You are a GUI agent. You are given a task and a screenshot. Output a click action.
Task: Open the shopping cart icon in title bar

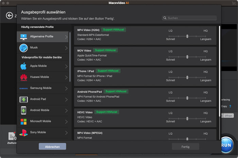[234, 3]
